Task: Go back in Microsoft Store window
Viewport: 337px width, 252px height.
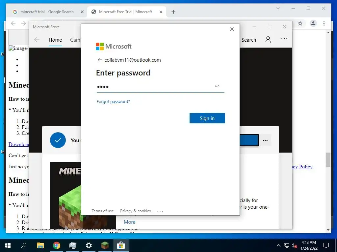Action: (x=37, y=40)
